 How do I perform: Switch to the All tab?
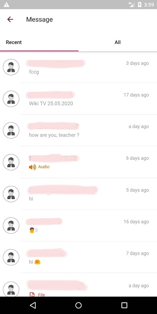tap(117, 42)
